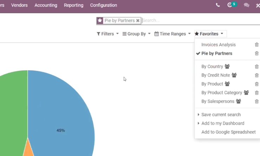Click Add to Google Spreadsheet
Image resolution: width=260 pixels, height=156 pixels.
point(228,132)
